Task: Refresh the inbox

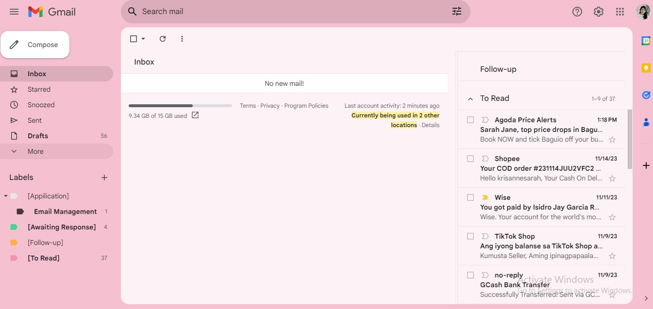Action: click(x=163, y=39)
